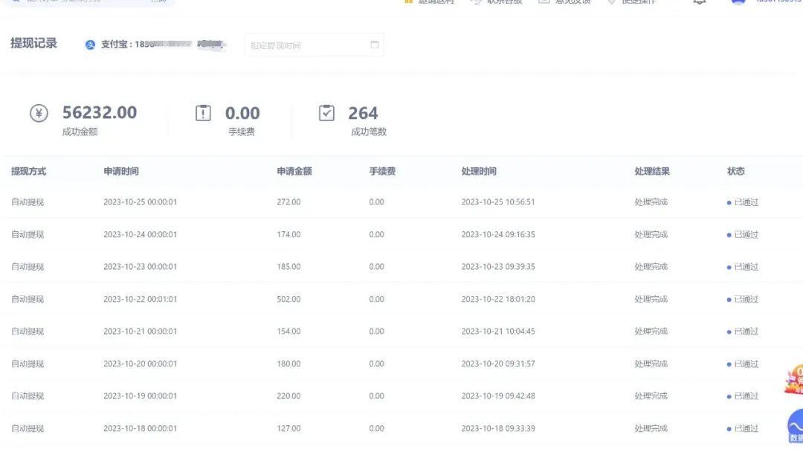The image size is (803, 449).
Task: Click the 提现记录 page heading
Action: [33, 44]
